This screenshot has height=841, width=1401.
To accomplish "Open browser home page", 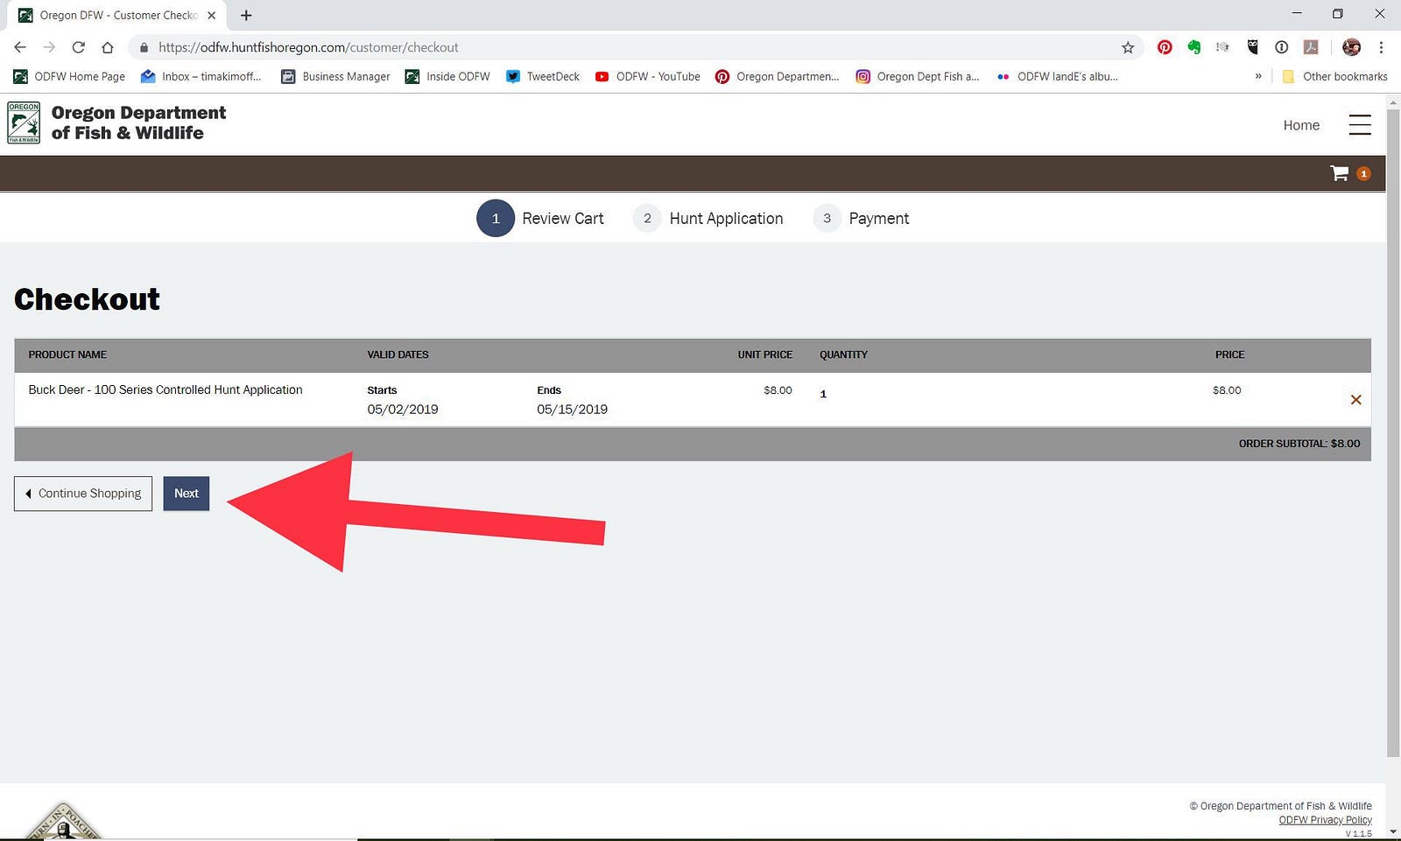I will (107, 47).
